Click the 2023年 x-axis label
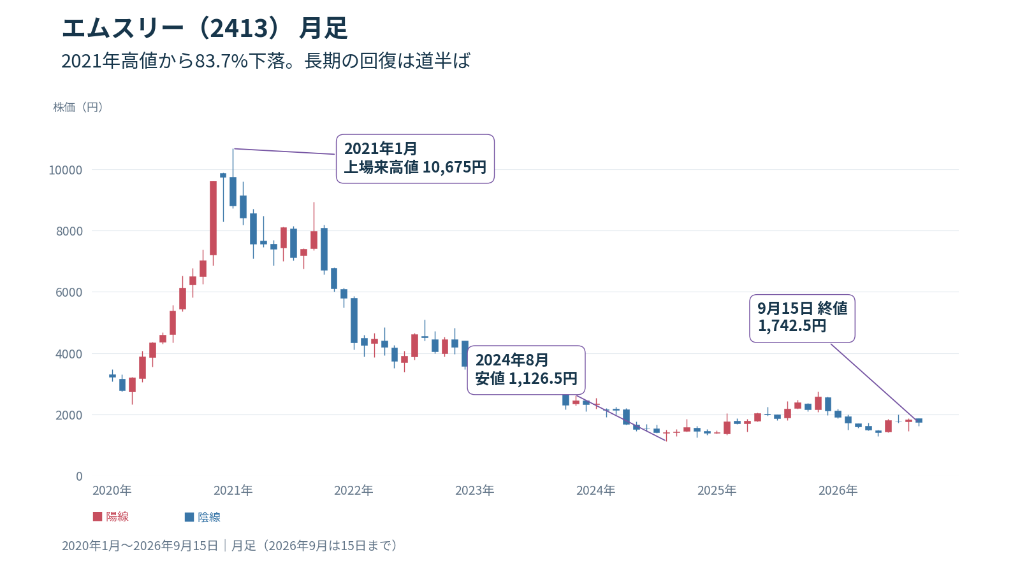This screenshot has height=573, width=1020. point(474,490)
